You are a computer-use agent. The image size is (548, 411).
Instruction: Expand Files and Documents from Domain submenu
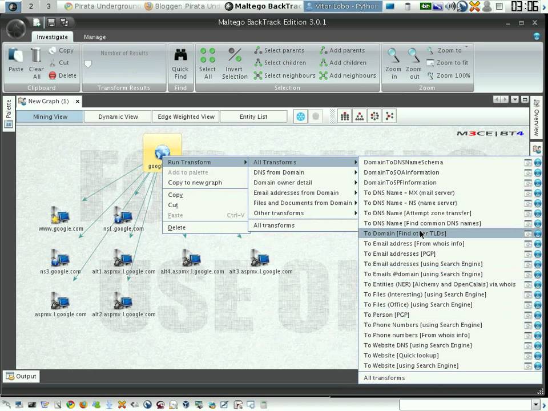point(303,203)
